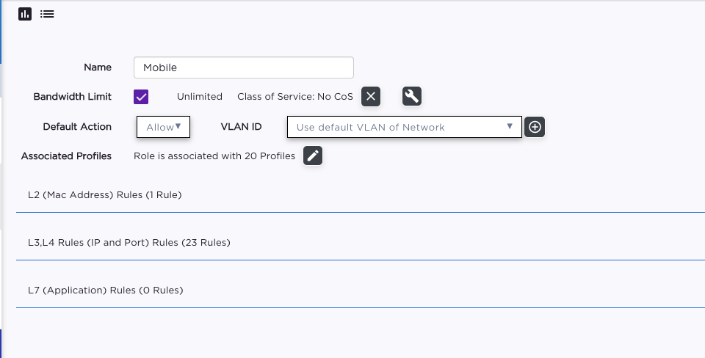Viewport: 705px width, 358px height.
Task: Edit associated profiles with pencil icon
Action: 313,156
